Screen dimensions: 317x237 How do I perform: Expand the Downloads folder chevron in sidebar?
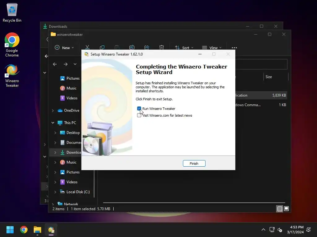tap(55, 152)
